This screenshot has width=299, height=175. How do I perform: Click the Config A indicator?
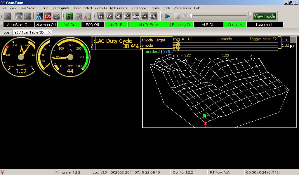(x=235, y=24)
